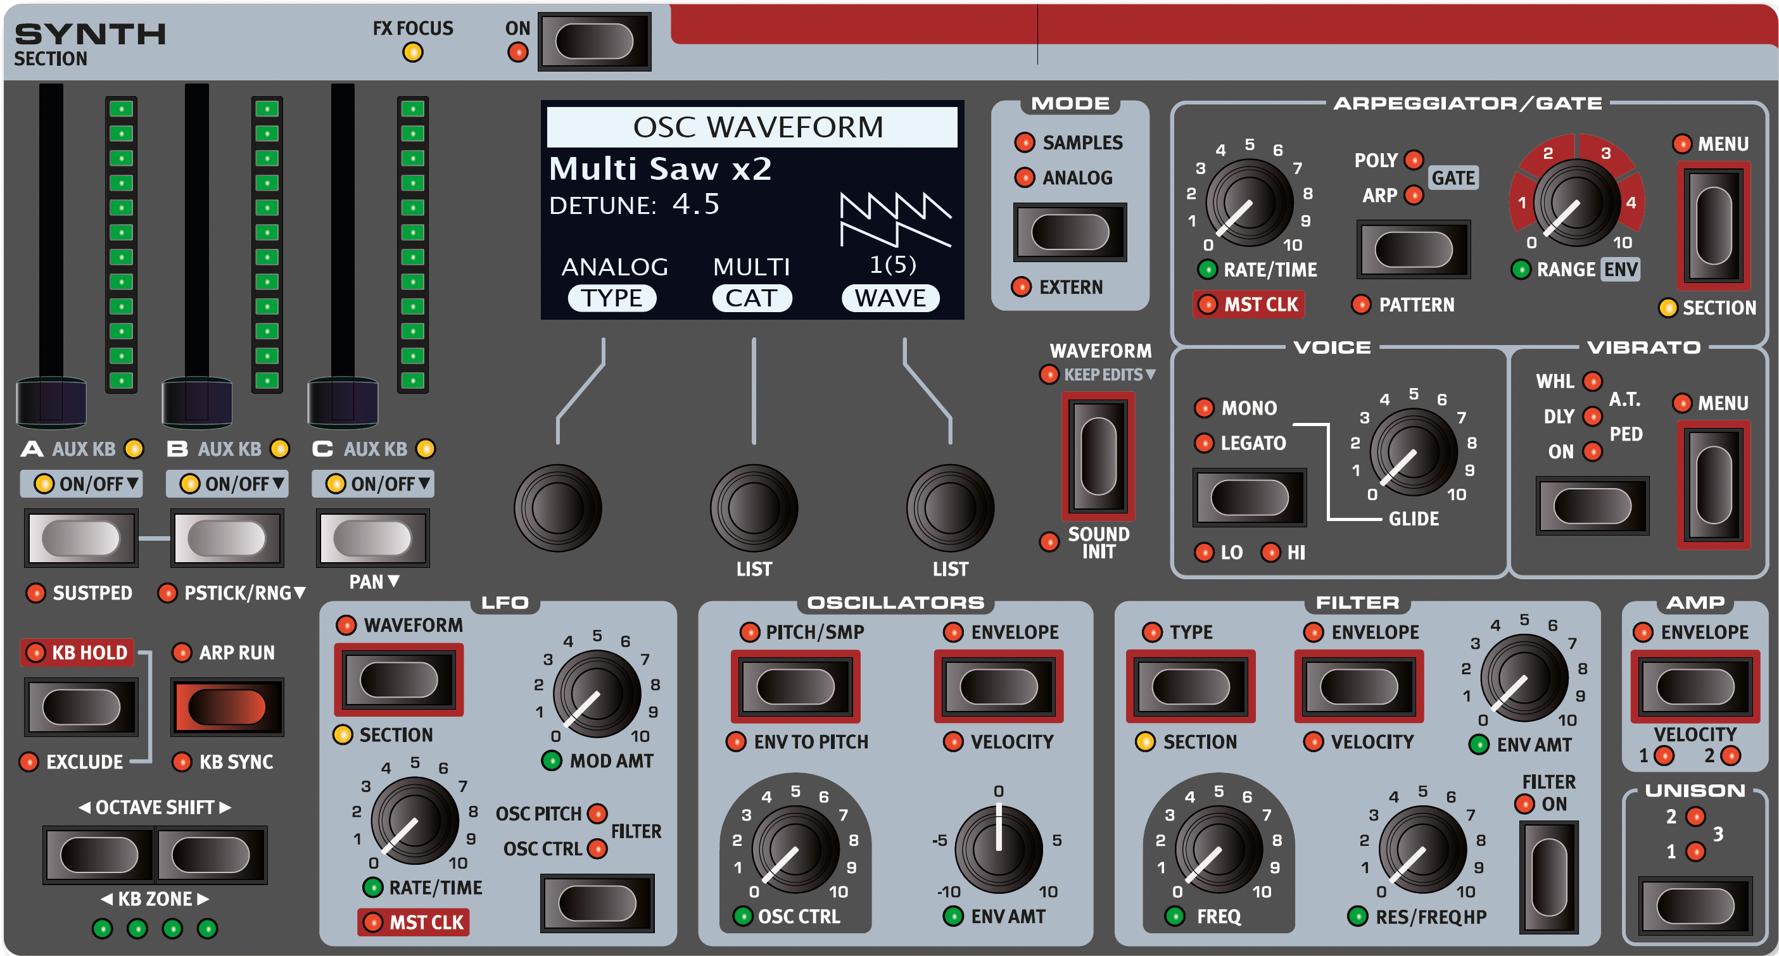Click layer B volume fader

(x=197, y=403)
